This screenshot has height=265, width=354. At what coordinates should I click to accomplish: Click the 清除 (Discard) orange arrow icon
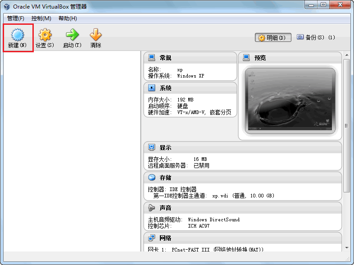[95, 35]
